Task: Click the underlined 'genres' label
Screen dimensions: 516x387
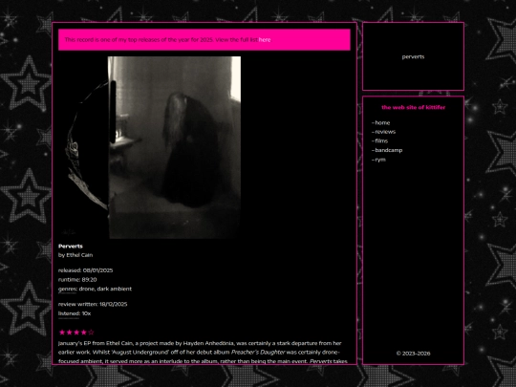Action: (x=67, y=289)
